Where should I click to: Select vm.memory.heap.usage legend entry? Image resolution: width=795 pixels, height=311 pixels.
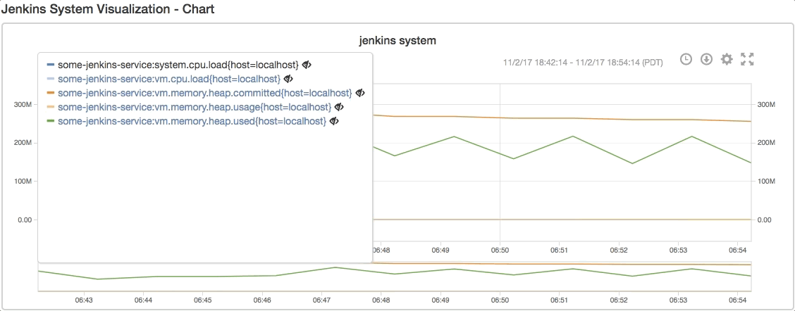(195, 108)
